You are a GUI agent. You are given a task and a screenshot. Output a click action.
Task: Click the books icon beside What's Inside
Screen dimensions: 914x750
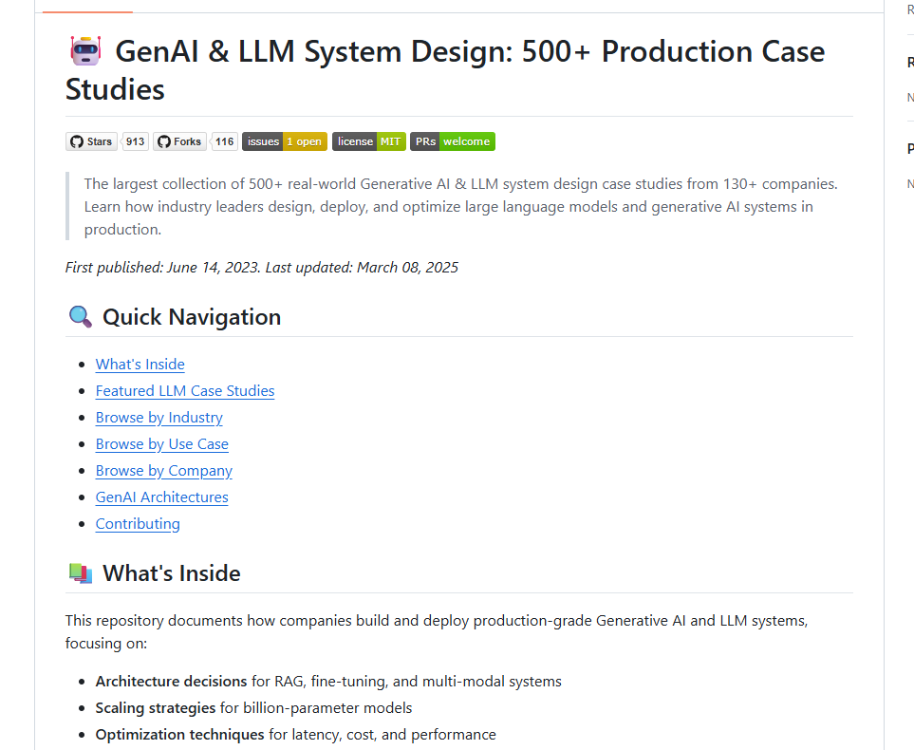pos(81,573)
